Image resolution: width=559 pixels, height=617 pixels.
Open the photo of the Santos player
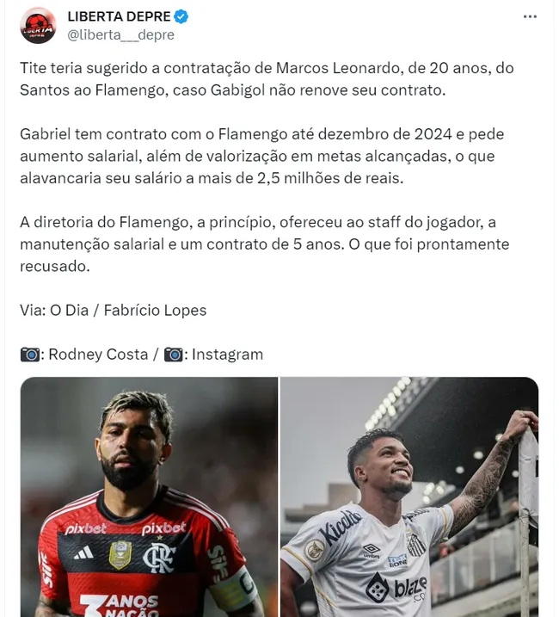click(x=409, y=497)
